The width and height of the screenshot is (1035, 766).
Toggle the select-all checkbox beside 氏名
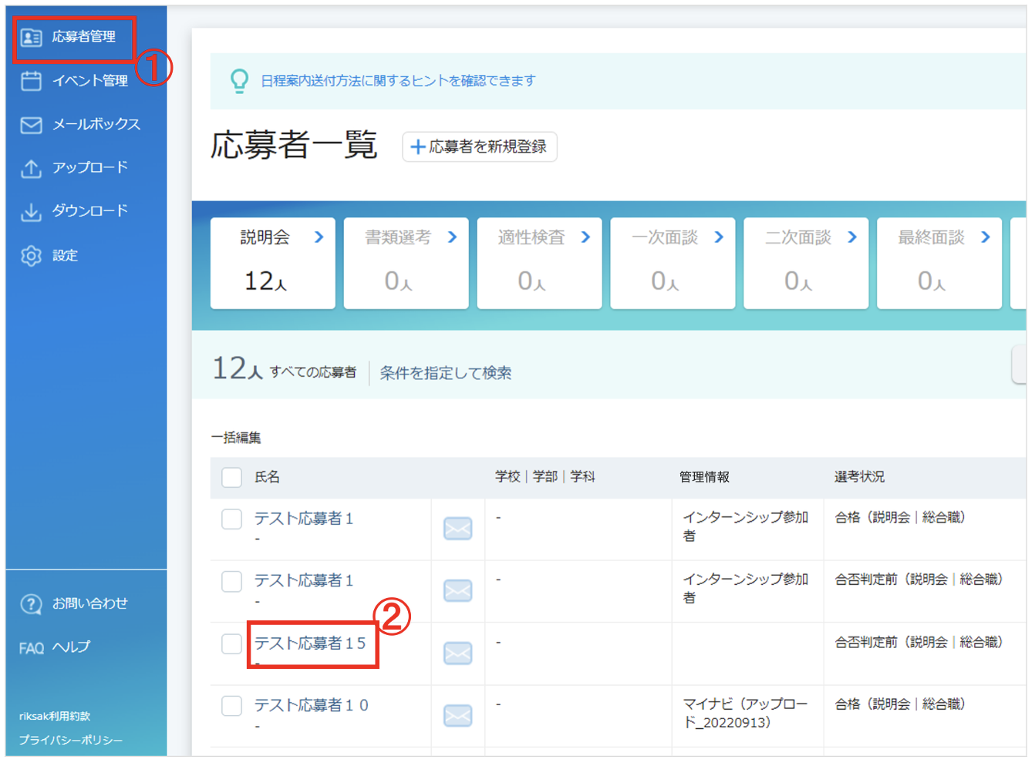tap(231, 477)
